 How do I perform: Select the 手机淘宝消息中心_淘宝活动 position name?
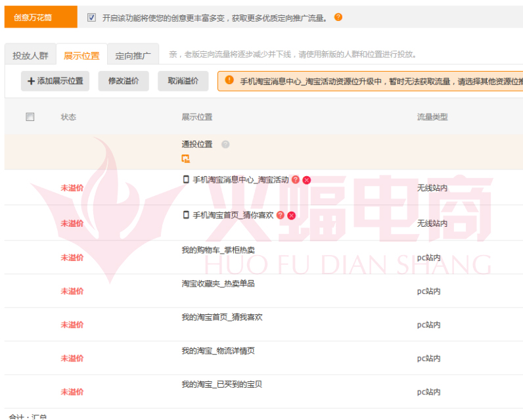[240, 180]
